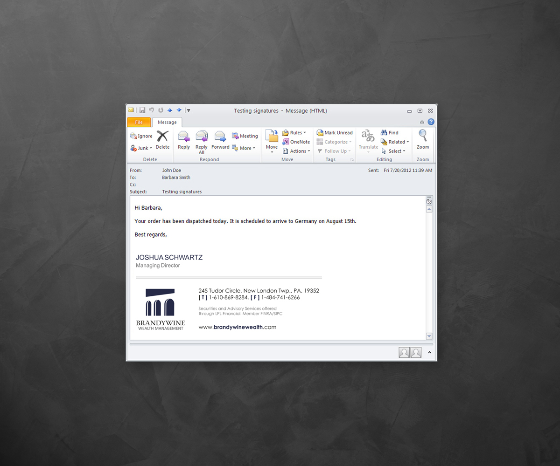Open the Select dropdown
The width and height of the screenshot is (560, 466).
click(x=393, y=151)
